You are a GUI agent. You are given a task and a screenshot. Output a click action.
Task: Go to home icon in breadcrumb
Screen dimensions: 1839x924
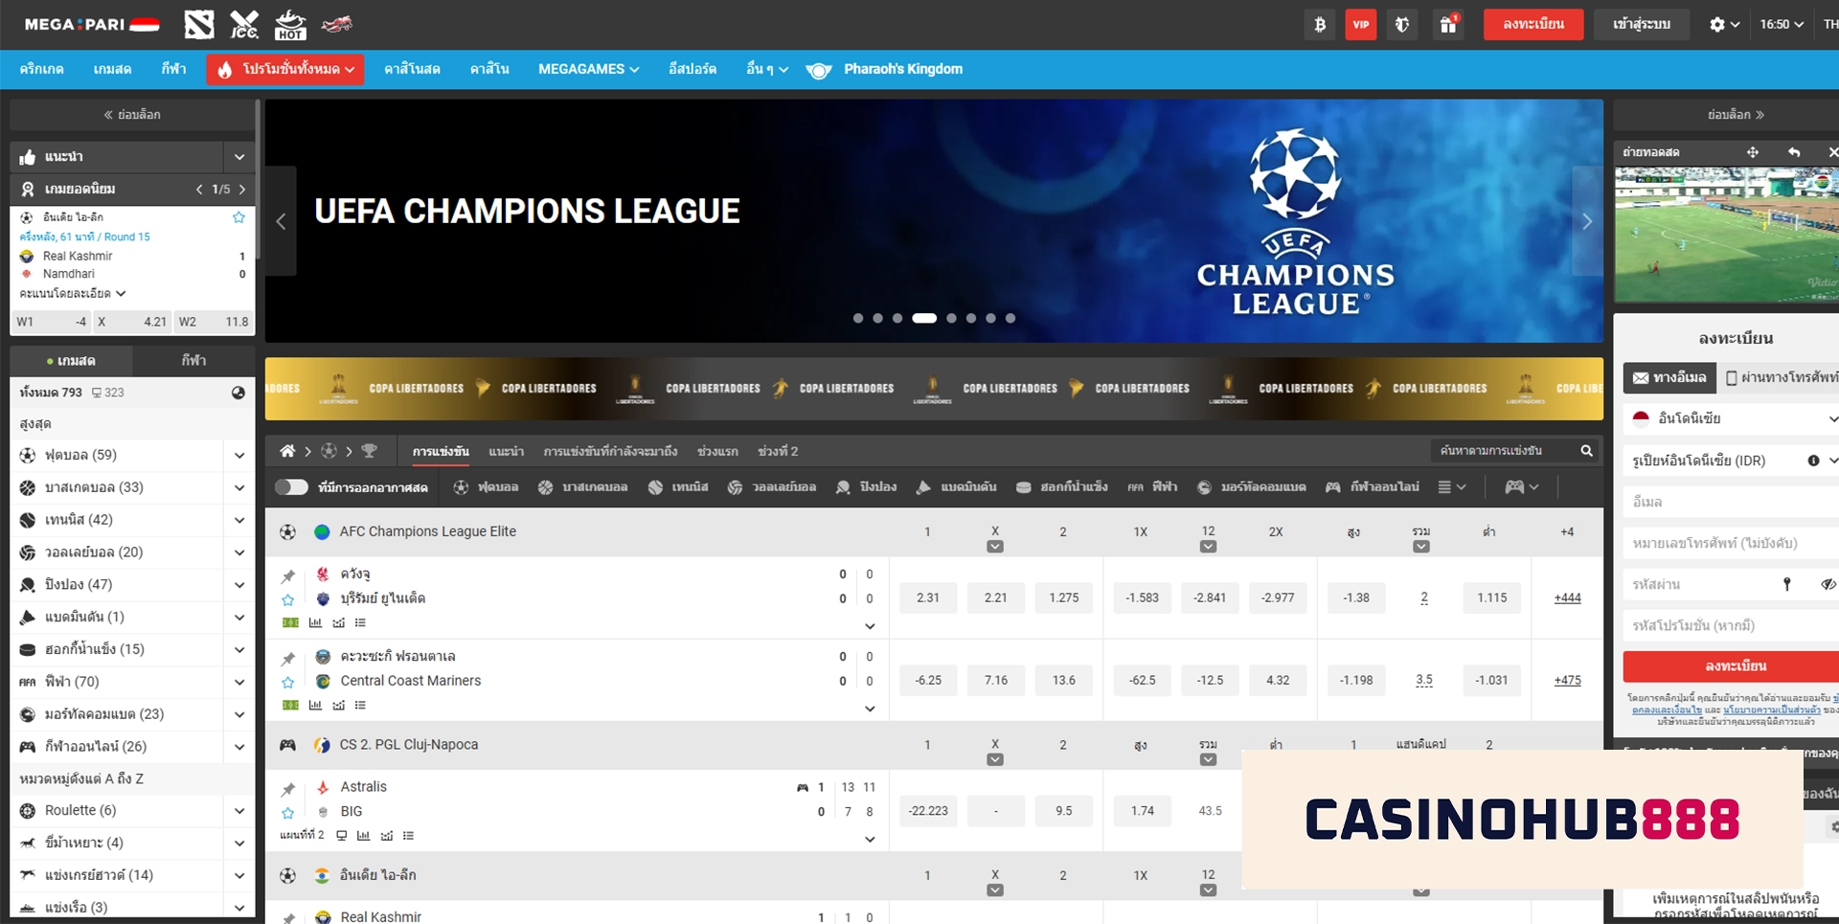tap(287, 451)
